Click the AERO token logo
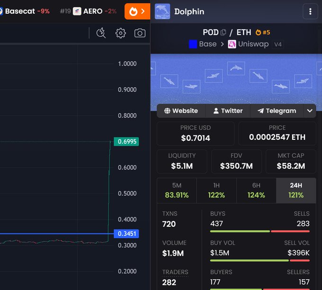Screen dimensions: 322x290 tap(77, 11)
